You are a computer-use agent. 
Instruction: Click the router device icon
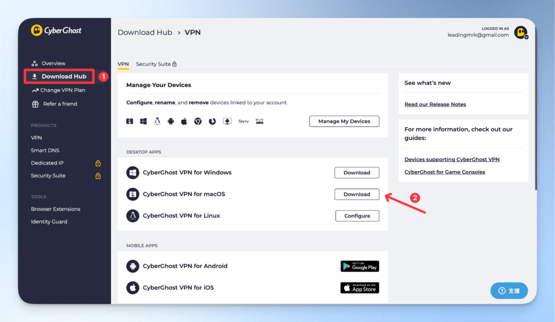pos(260,121)
